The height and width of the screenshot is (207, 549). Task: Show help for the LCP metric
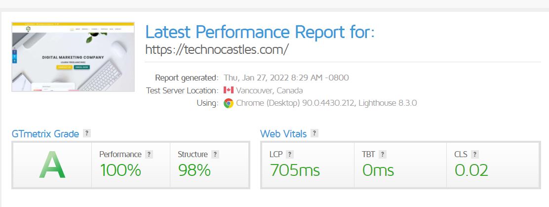click(290, 154)
